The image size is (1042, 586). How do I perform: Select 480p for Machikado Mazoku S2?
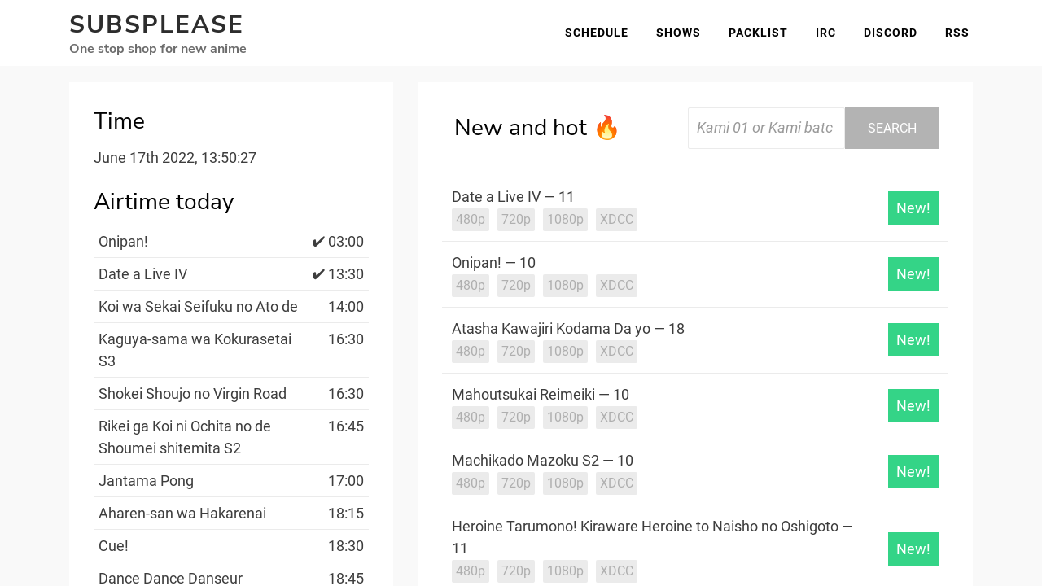point(471,483)
